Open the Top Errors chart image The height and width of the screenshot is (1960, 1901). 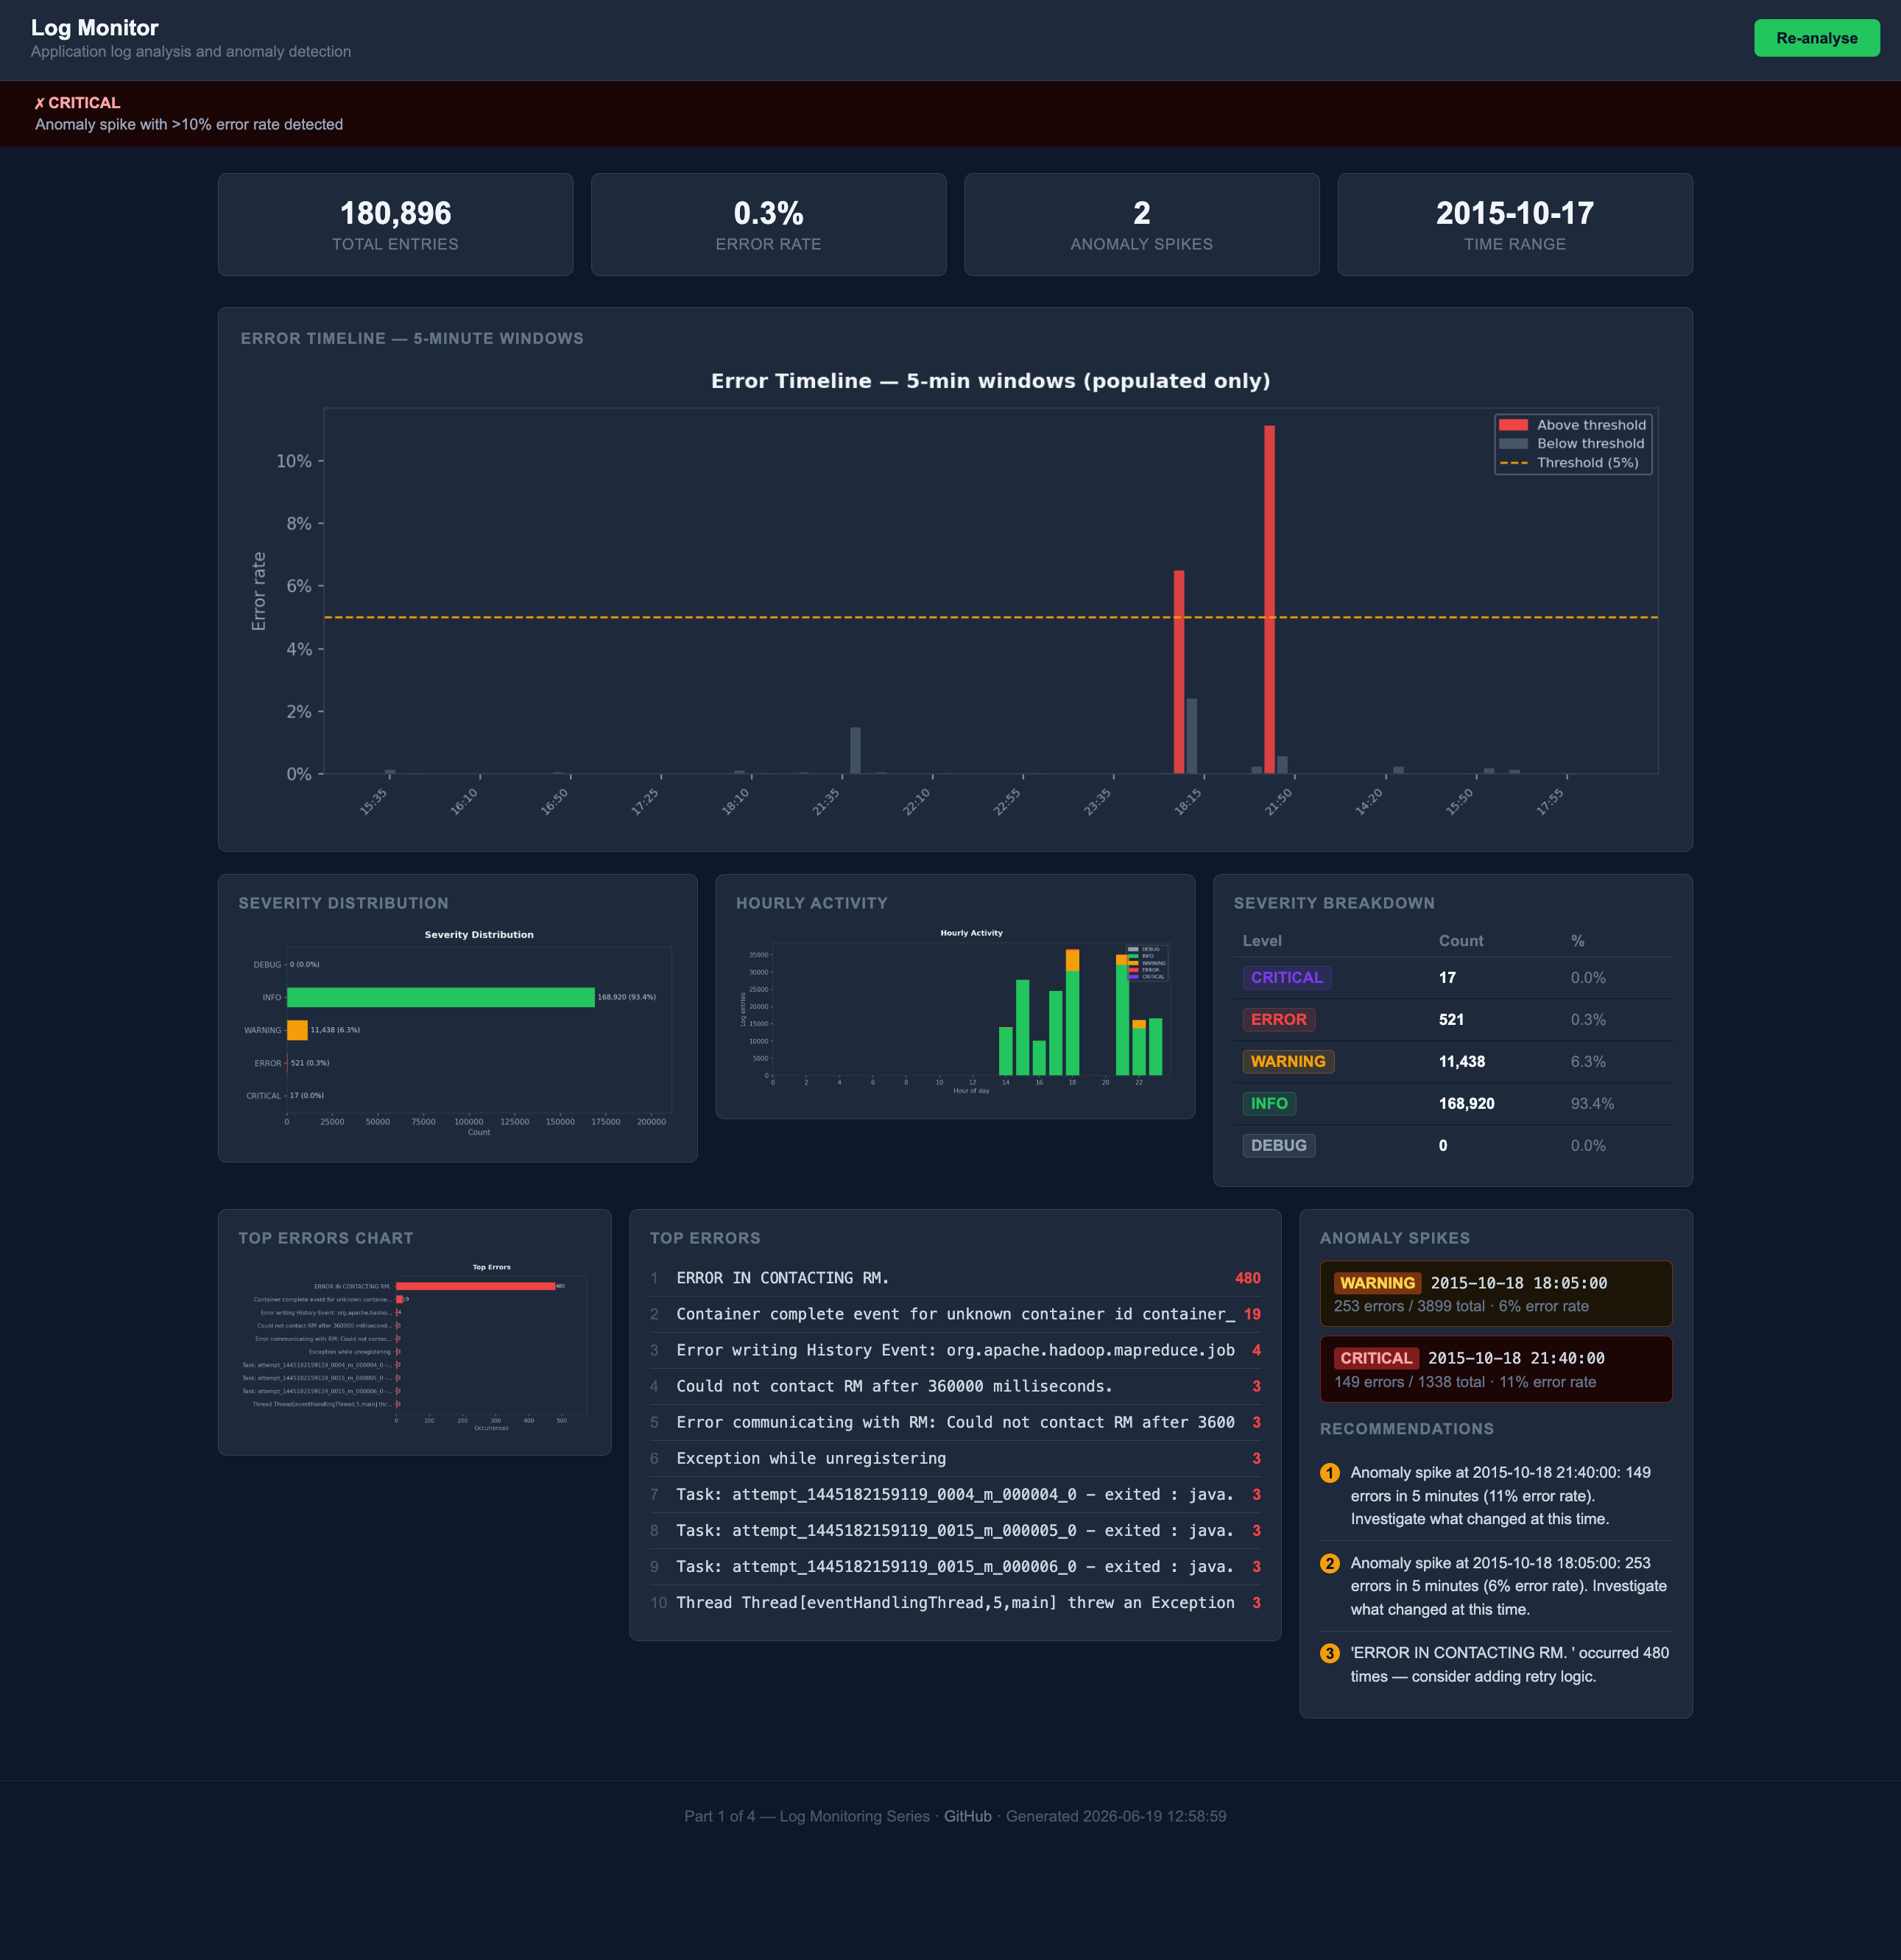click(414, 1347)
